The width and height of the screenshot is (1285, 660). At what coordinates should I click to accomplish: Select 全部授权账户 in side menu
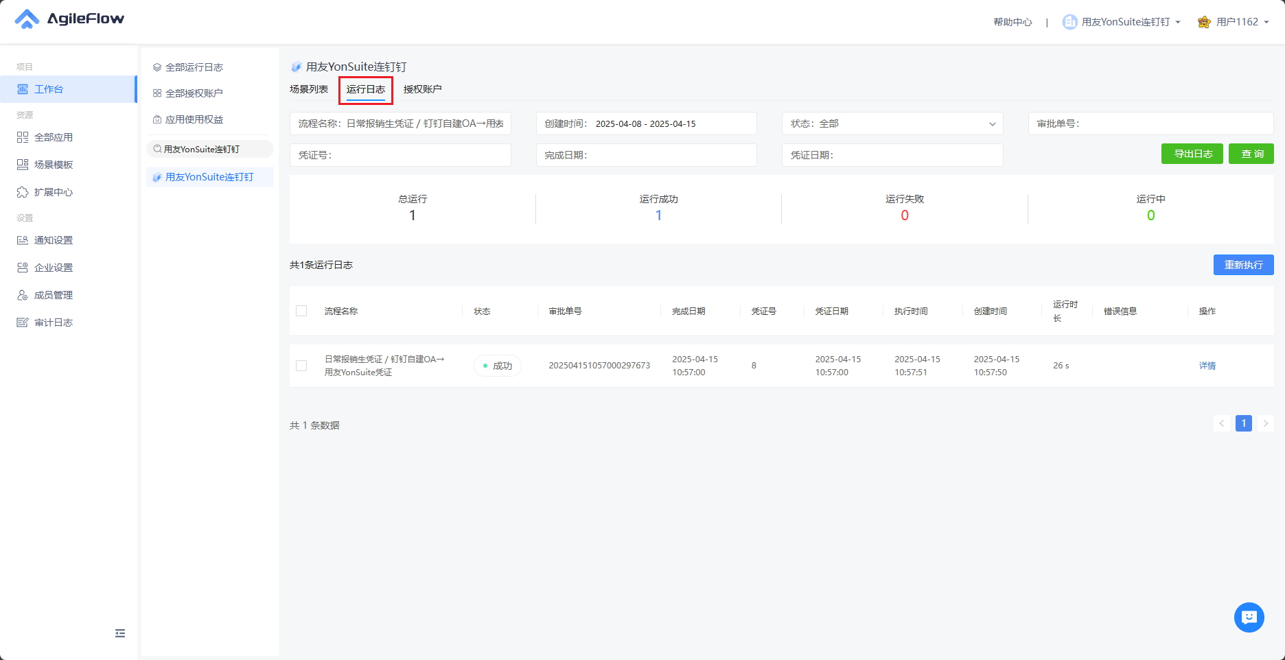click(194, 93)
